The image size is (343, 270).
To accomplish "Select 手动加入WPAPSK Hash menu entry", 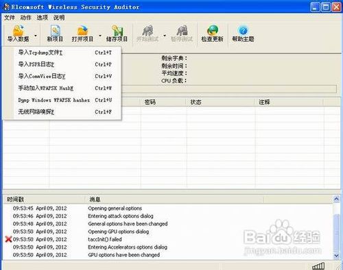I will pos(62,88).
